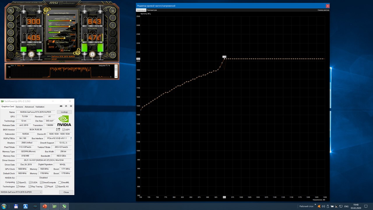
Task: Toggle the DirectML checkbox
Action: 60,182
